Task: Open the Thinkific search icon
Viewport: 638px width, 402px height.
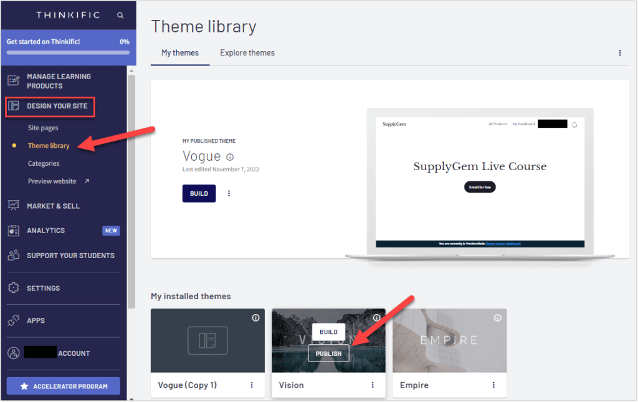Action: [x=120, y=16]
